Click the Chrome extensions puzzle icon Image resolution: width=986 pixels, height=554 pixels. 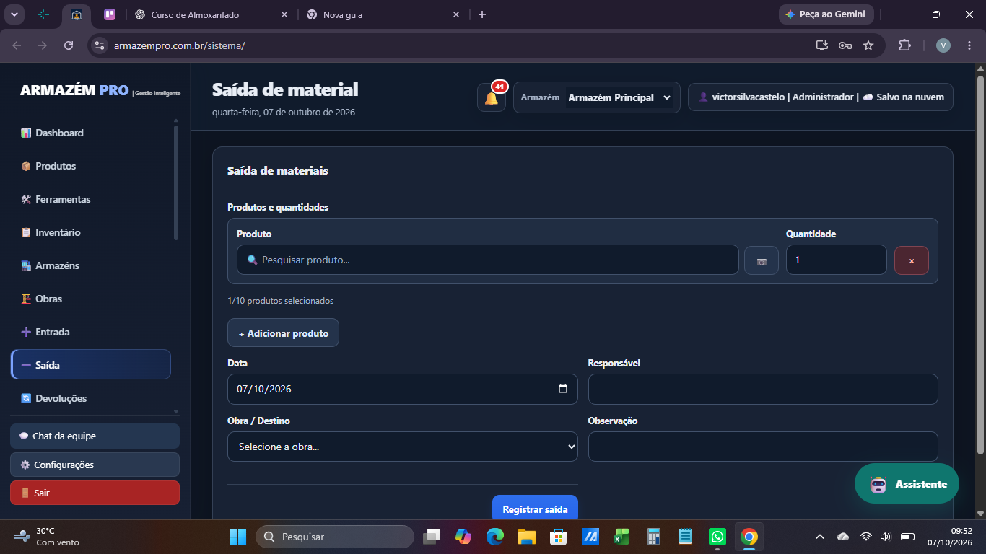click(904, 45)
